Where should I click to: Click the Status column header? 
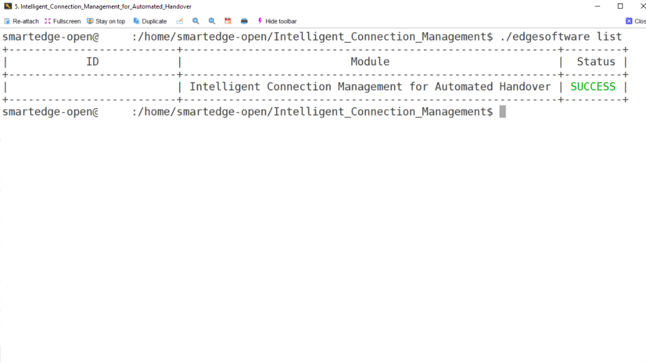pyautogui.click(x=595, y=62)
